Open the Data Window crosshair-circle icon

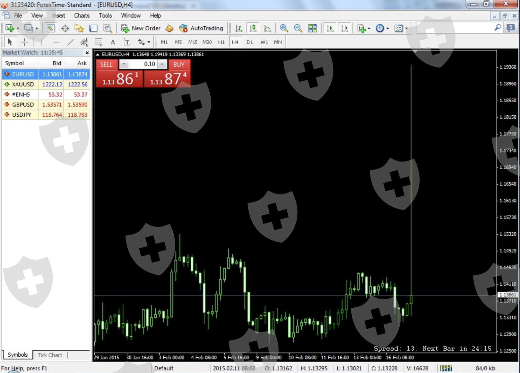65,29
